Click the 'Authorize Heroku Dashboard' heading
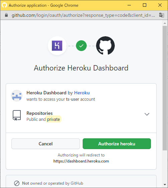The height and width of the screenshot is (188, 168). 81,68
